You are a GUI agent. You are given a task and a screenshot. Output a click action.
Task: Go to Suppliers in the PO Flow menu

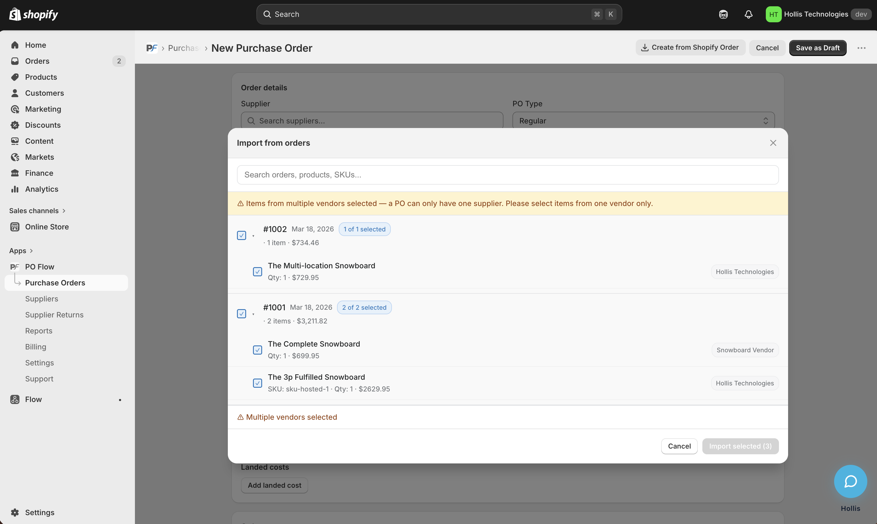tap(42, 299)
